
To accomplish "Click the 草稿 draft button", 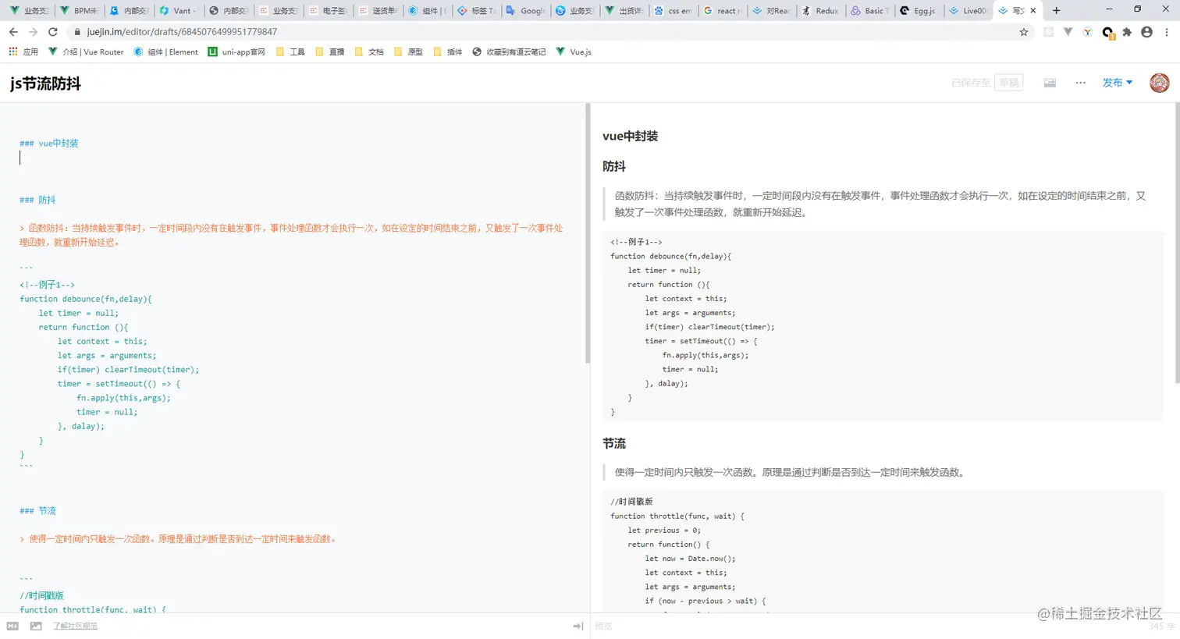I will 1009,83.
